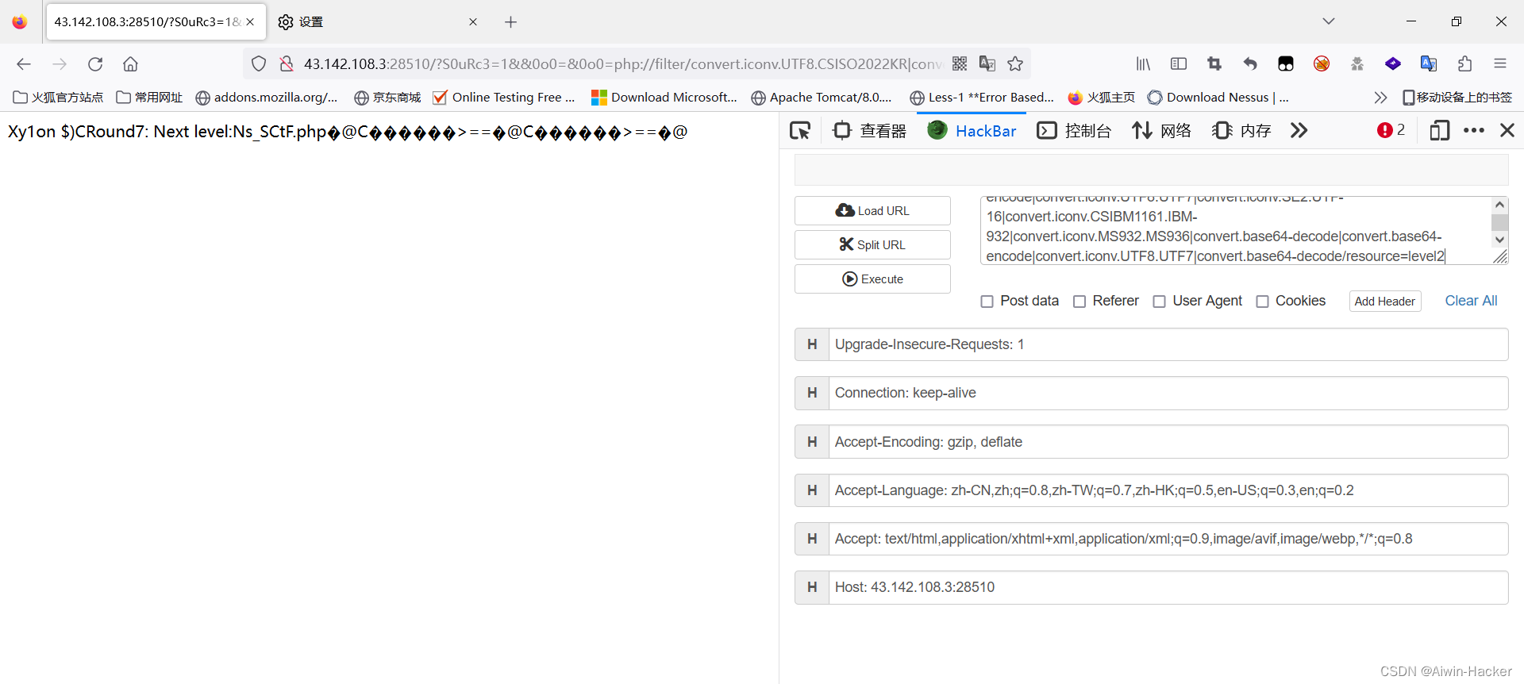
Task: Open the extensions puzzle icon
Action: pos(1464,64)
